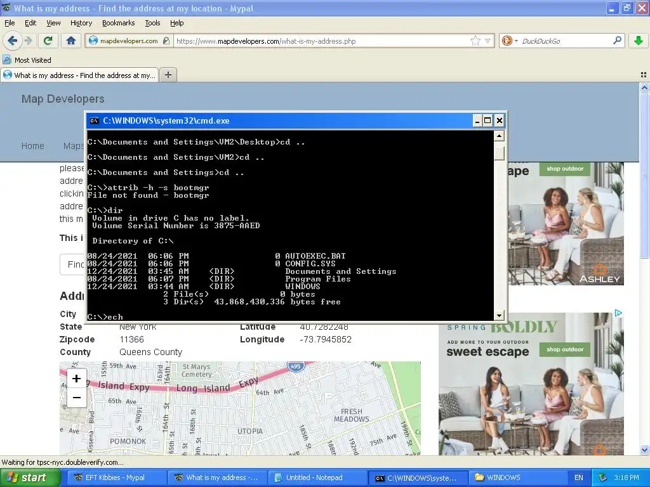The width and height of the screenshot is (650, 487).
Task: Zoom in on the map with plus
Action: 76,379
